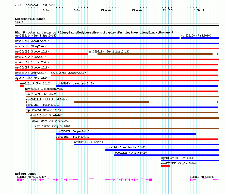Select the nsv516459 (Shaikh2009) variant
226x194 pixels.
click(122, 97)
